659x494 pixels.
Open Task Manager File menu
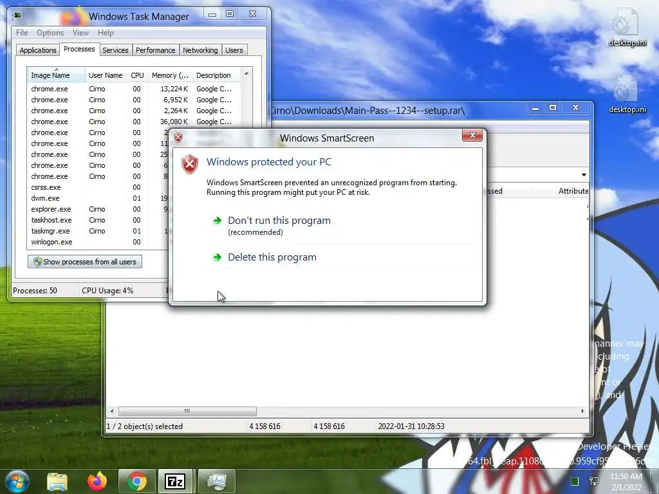(x=22, y=33)
